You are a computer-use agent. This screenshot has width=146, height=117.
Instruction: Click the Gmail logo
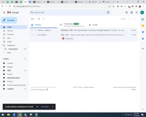13,13
